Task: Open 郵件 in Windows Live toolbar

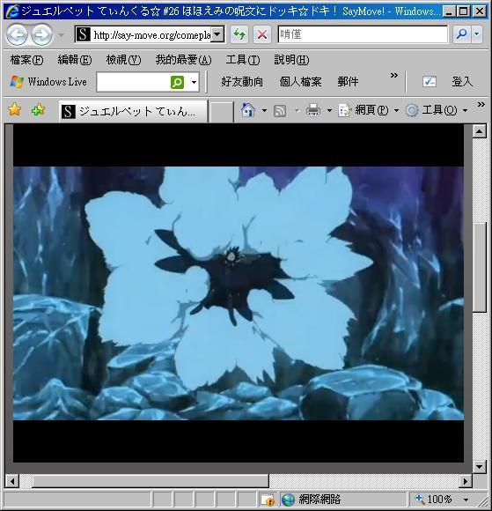Action: point(348,81)
